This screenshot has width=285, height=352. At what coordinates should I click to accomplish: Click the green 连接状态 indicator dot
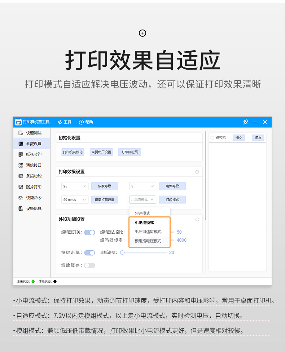(x=33, y=282)
